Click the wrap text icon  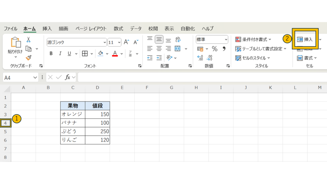(178, 40)
